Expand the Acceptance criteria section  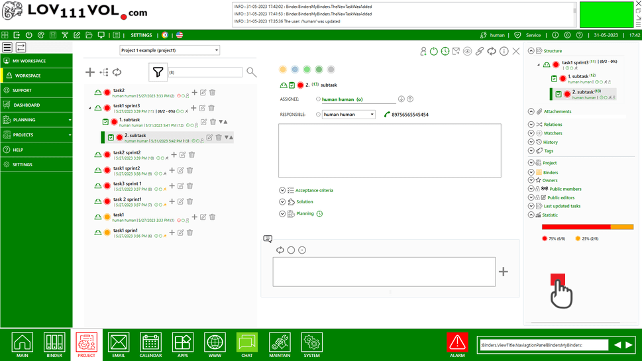(x=282, y=190)
